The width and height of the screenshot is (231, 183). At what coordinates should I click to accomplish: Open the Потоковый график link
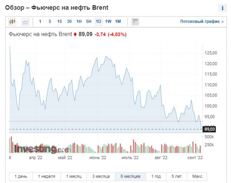[202, 22]
